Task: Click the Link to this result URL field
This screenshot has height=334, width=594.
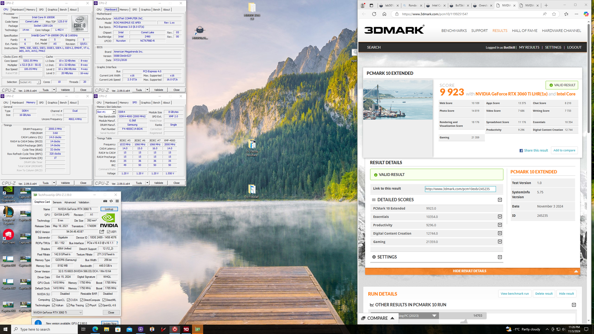Action: coord(460,189)
